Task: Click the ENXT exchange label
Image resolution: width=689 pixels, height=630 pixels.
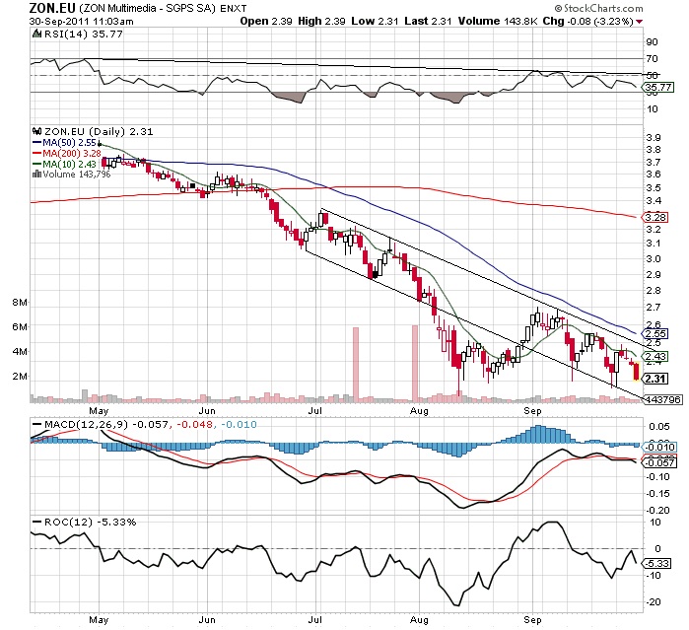Action: pyautogui.click(x=234, y=8)
